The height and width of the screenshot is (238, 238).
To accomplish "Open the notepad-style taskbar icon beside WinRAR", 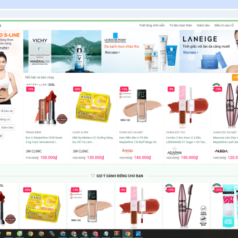I will pyautogui.click(x=106, y=234).
